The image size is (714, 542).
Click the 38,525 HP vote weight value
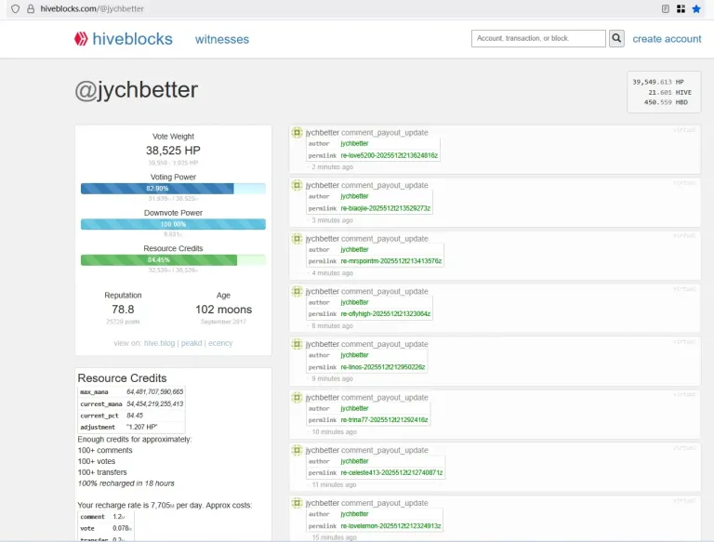[173, 151]
